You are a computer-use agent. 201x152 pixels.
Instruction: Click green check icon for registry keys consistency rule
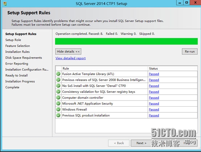[58, 91]
